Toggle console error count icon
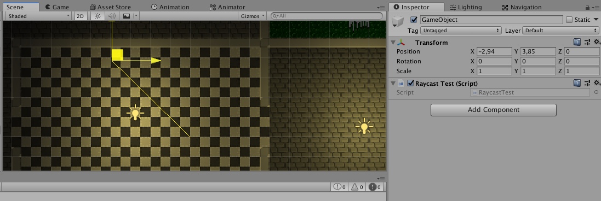601x201 pixels. click(x=375, y=187)
